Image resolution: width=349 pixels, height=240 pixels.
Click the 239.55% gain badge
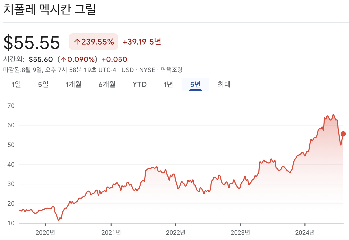[93, 41]
